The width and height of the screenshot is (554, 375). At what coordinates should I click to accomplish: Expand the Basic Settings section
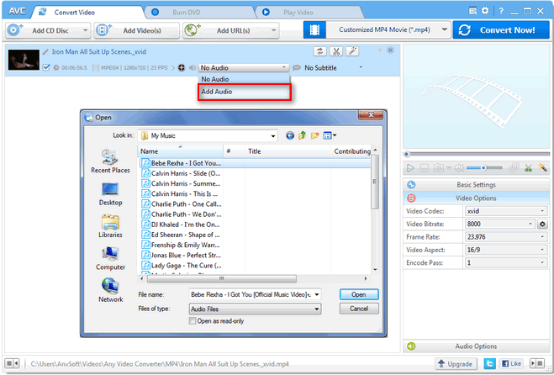pyautogui.click(x=476, y=185)
